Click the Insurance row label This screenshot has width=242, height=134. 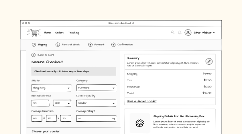pyautogui.click(x=133, y=87)
